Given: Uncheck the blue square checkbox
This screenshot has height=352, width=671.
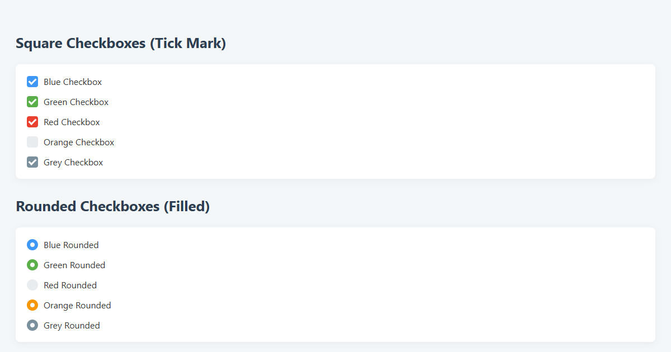Looking at the screenshot, I should [32, 82].
